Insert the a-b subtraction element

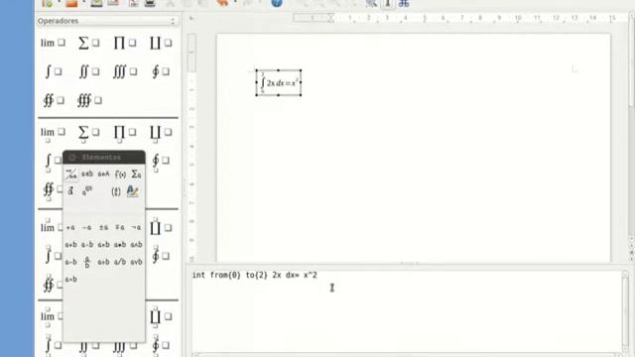(70, 262)
